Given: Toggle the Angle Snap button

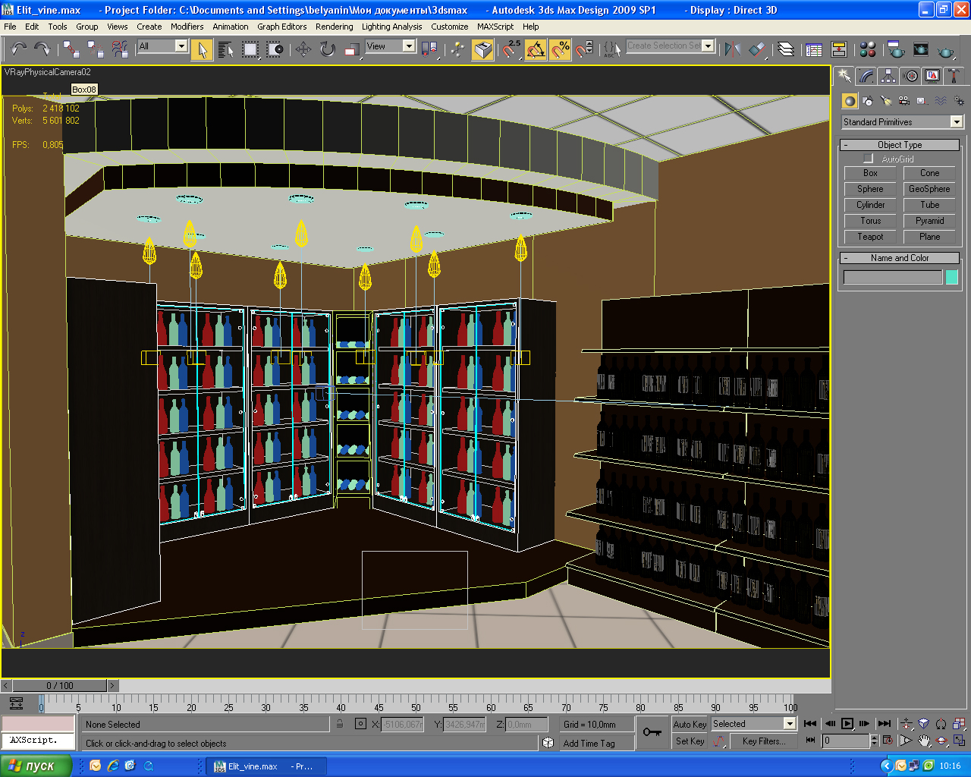Looking at the screenshot, I should (x=536, y=50).
